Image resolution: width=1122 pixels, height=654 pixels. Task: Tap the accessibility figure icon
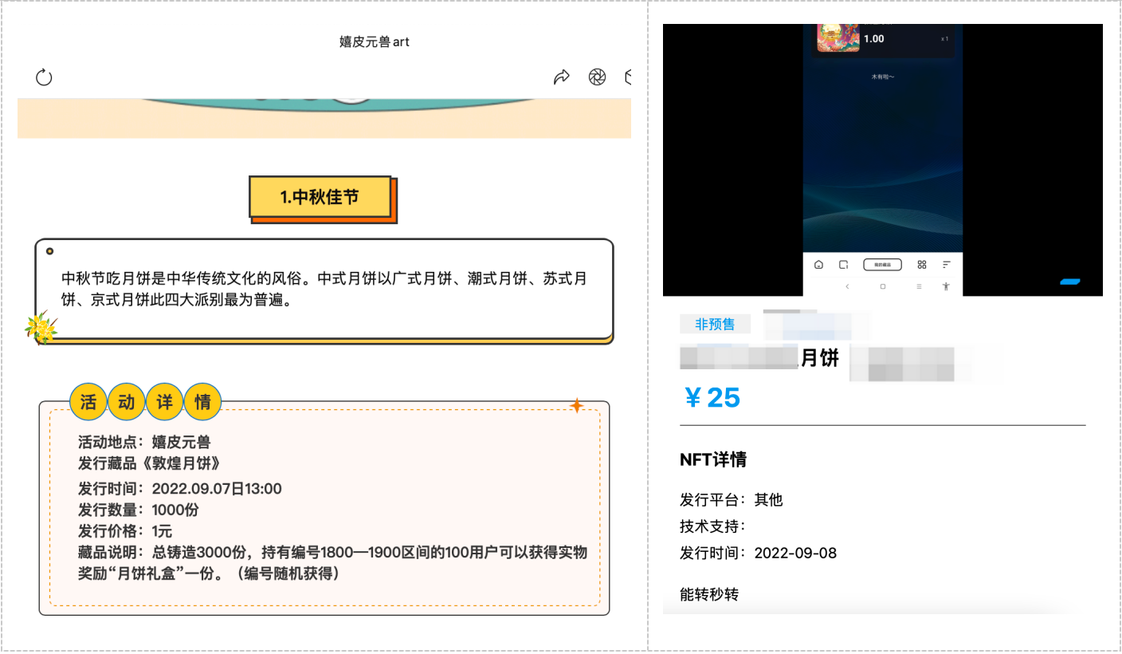tap(947, 286)
